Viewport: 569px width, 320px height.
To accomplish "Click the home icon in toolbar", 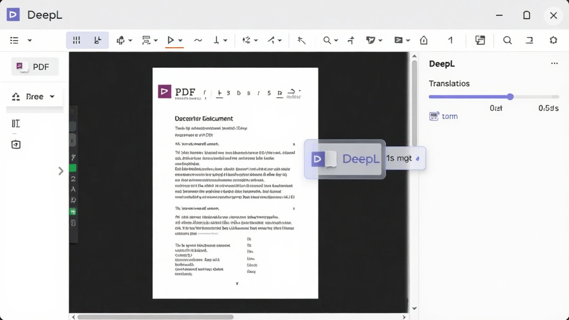I will click(424, 40).
